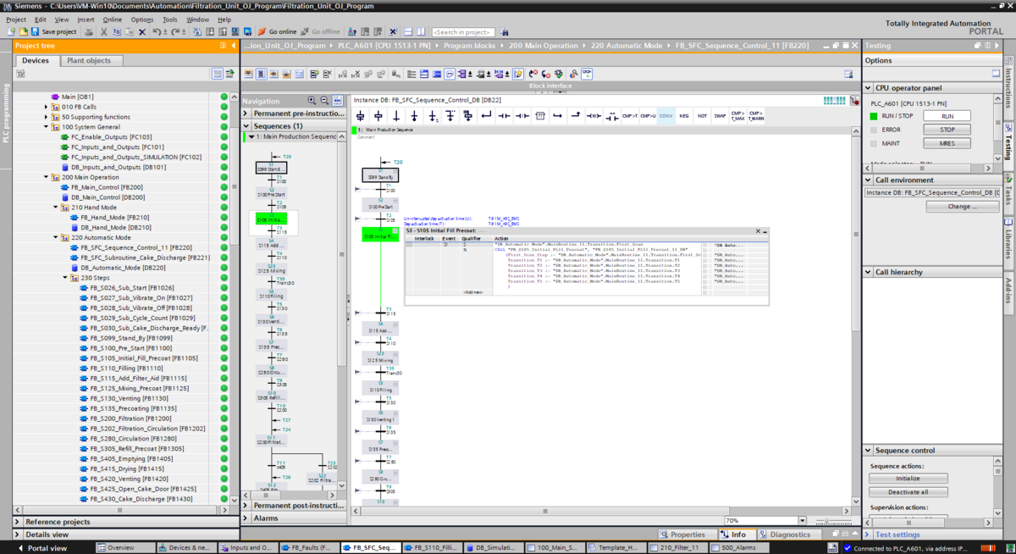Click the SWAP instruction icon
Viewport: 1016px width, 554px height.
point(720,115)
